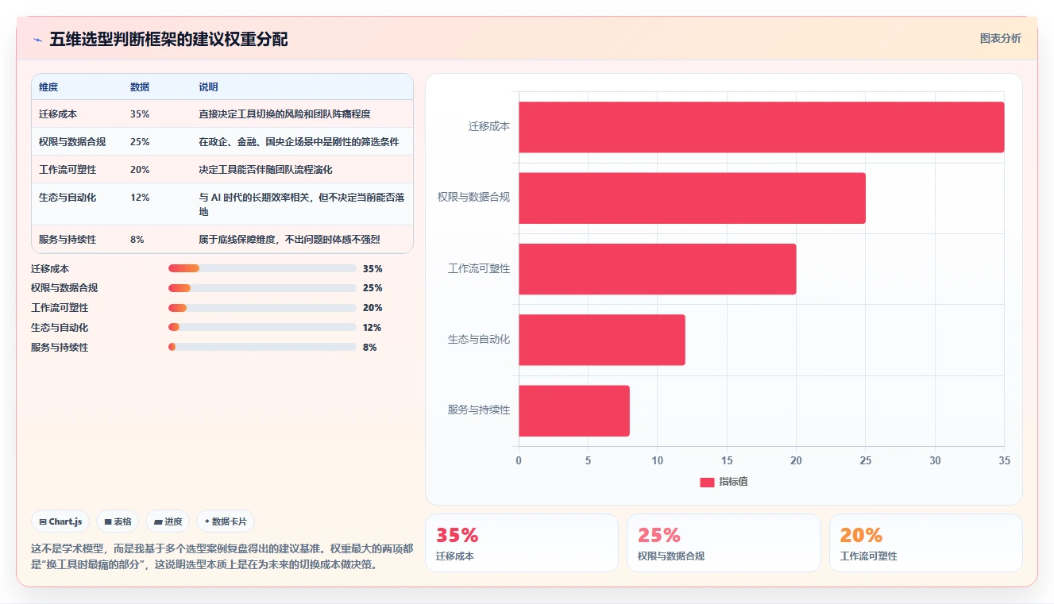Screen dimensions: 1054x604
Task: Click the 12% value in the table
Action: (x=140, y=198)
